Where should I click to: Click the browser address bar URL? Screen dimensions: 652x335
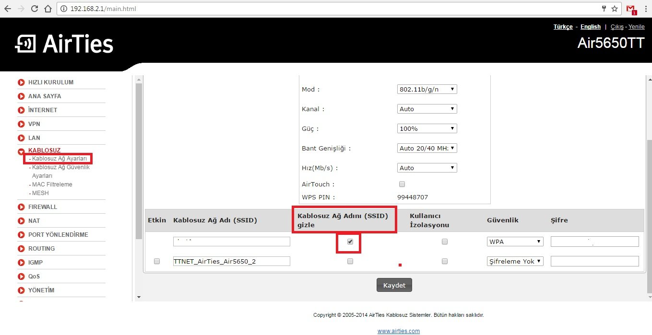[x=104, y=9]
